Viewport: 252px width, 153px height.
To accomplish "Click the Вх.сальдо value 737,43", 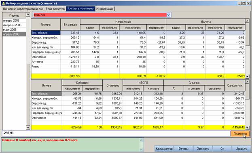I will 70,33.
